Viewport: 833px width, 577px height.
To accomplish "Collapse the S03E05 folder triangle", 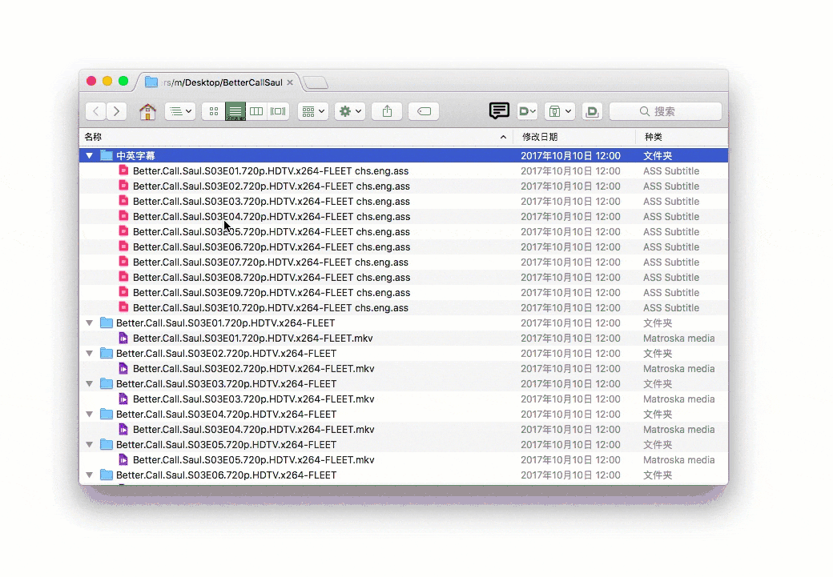I will [x=89, y=444].
